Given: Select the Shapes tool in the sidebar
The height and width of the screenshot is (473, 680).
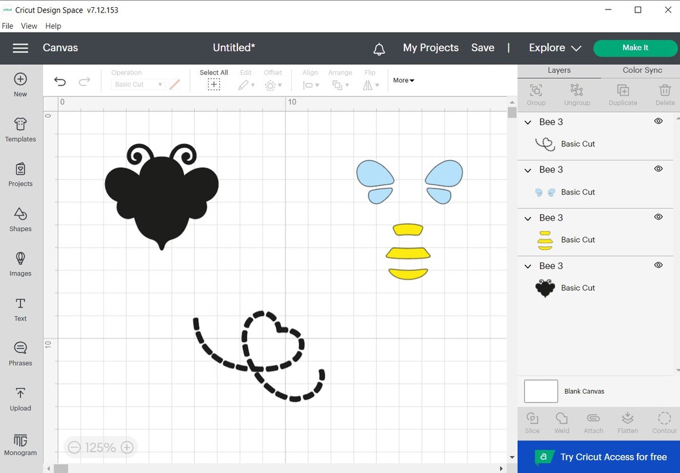Looking at the screenshot, I should [20, 220].
